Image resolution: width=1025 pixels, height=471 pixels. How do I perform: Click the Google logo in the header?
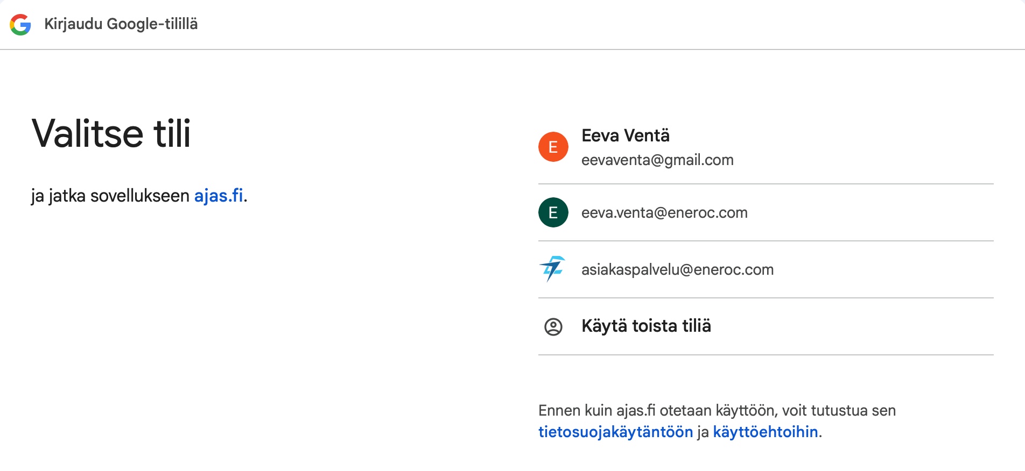(x=20, y=25)
